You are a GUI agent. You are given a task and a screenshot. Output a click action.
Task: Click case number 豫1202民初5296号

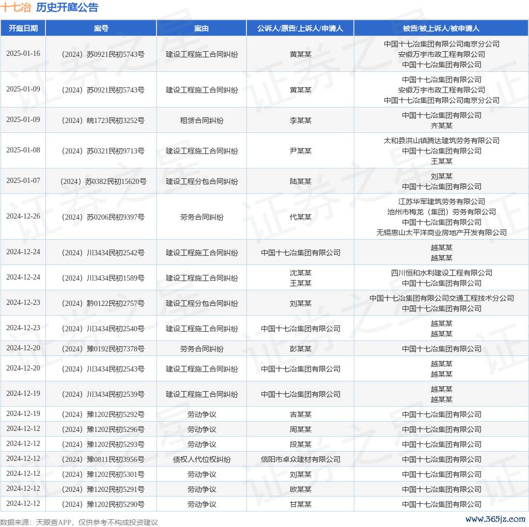(103, 429)
